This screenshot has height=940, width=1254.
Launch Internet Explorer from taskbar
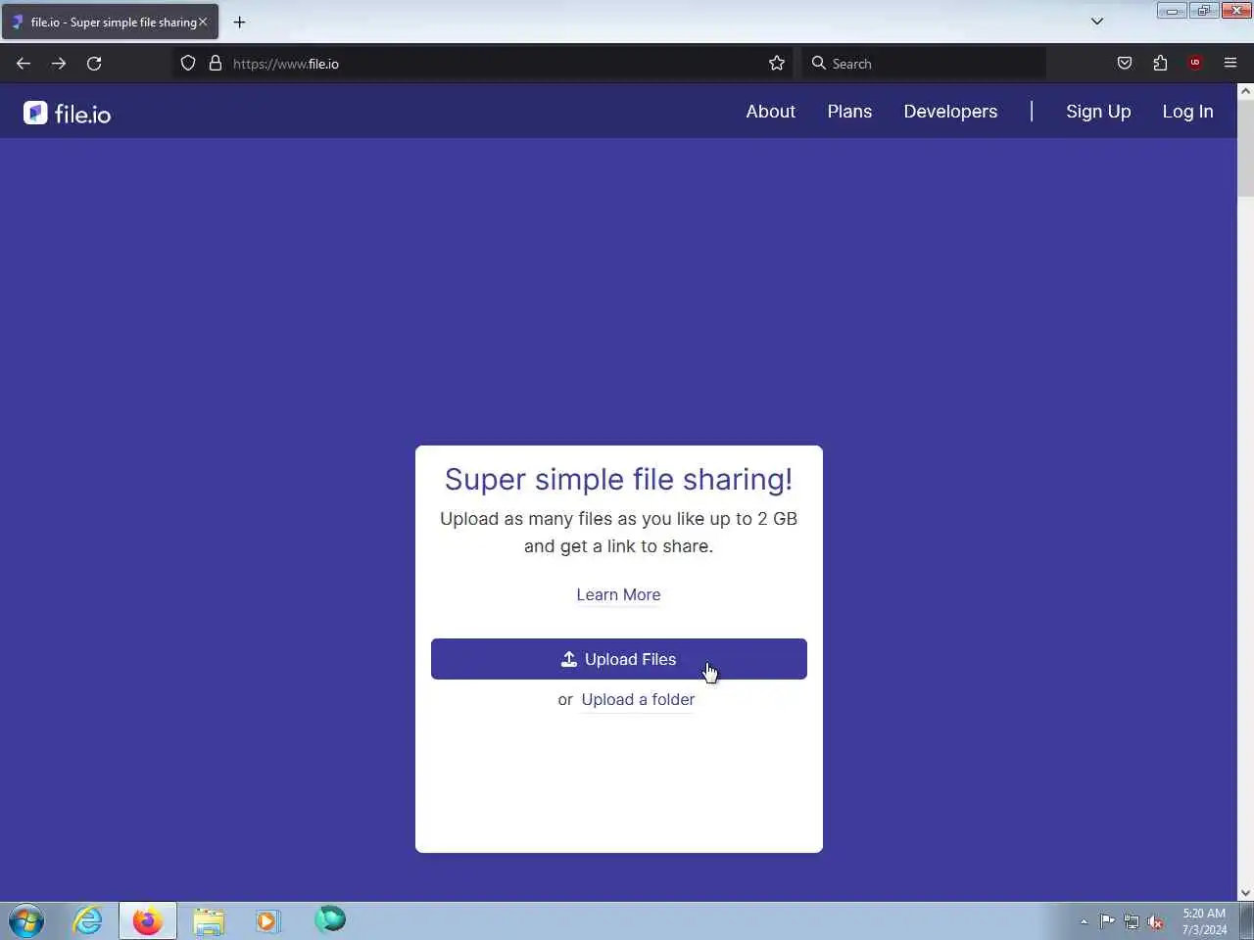click(87, 920)
